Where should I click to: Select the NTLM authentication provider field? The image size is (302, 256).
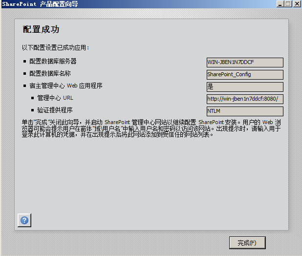[x=245, y=111]
